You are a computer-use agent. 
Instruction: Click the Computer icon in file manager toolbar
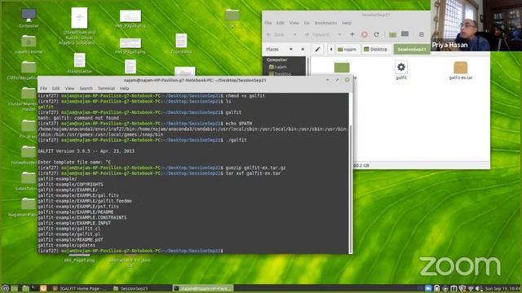click(405, 34)
